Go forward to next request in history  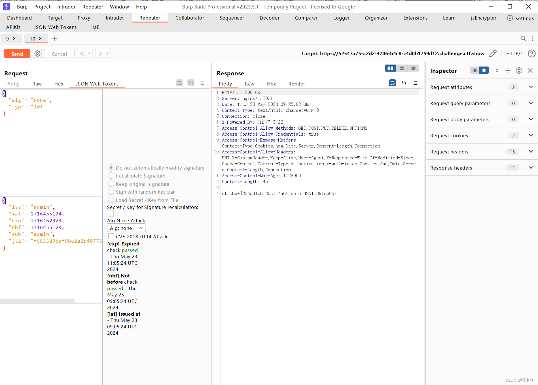click(x=100, y=54)
